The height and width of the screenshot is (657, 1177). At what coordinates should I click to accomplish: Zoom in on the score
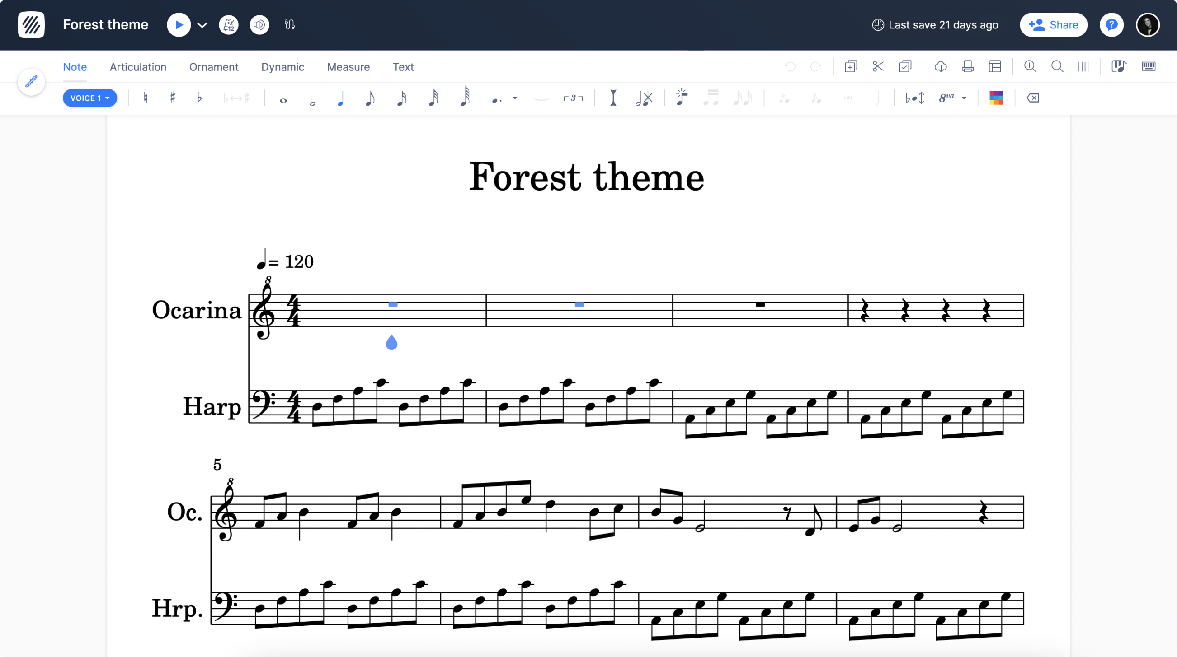coord(1031,66)
